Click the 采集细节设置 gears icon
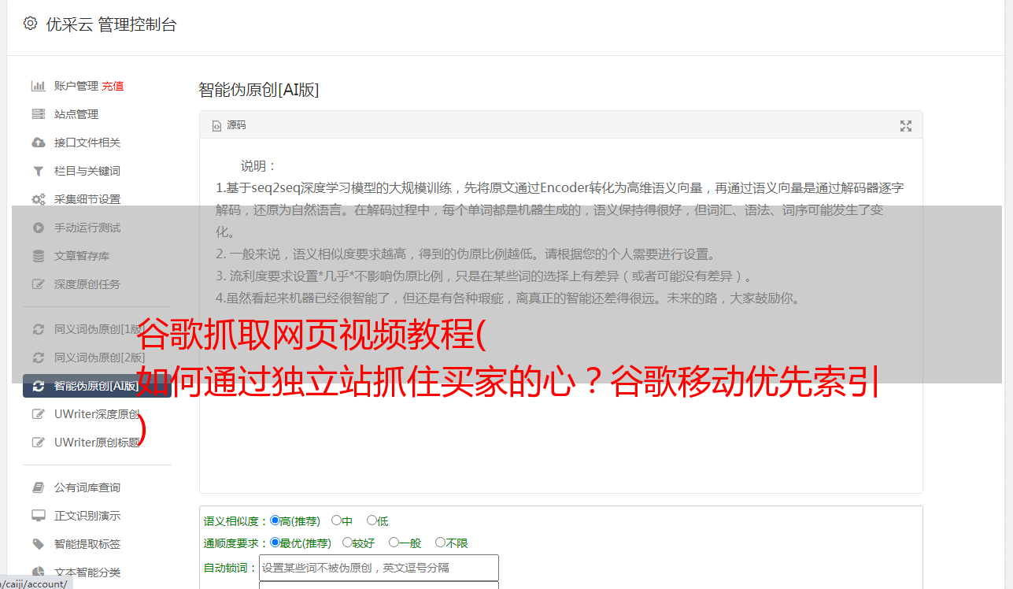This screenshot has width=1013, height=589. click(x=38, y=199)
